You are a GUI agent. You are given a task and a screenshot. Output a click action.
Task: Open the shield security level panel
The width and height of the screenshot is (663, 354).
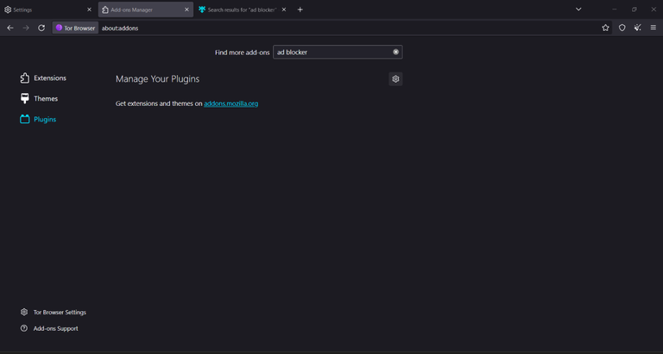coord(622,28)
